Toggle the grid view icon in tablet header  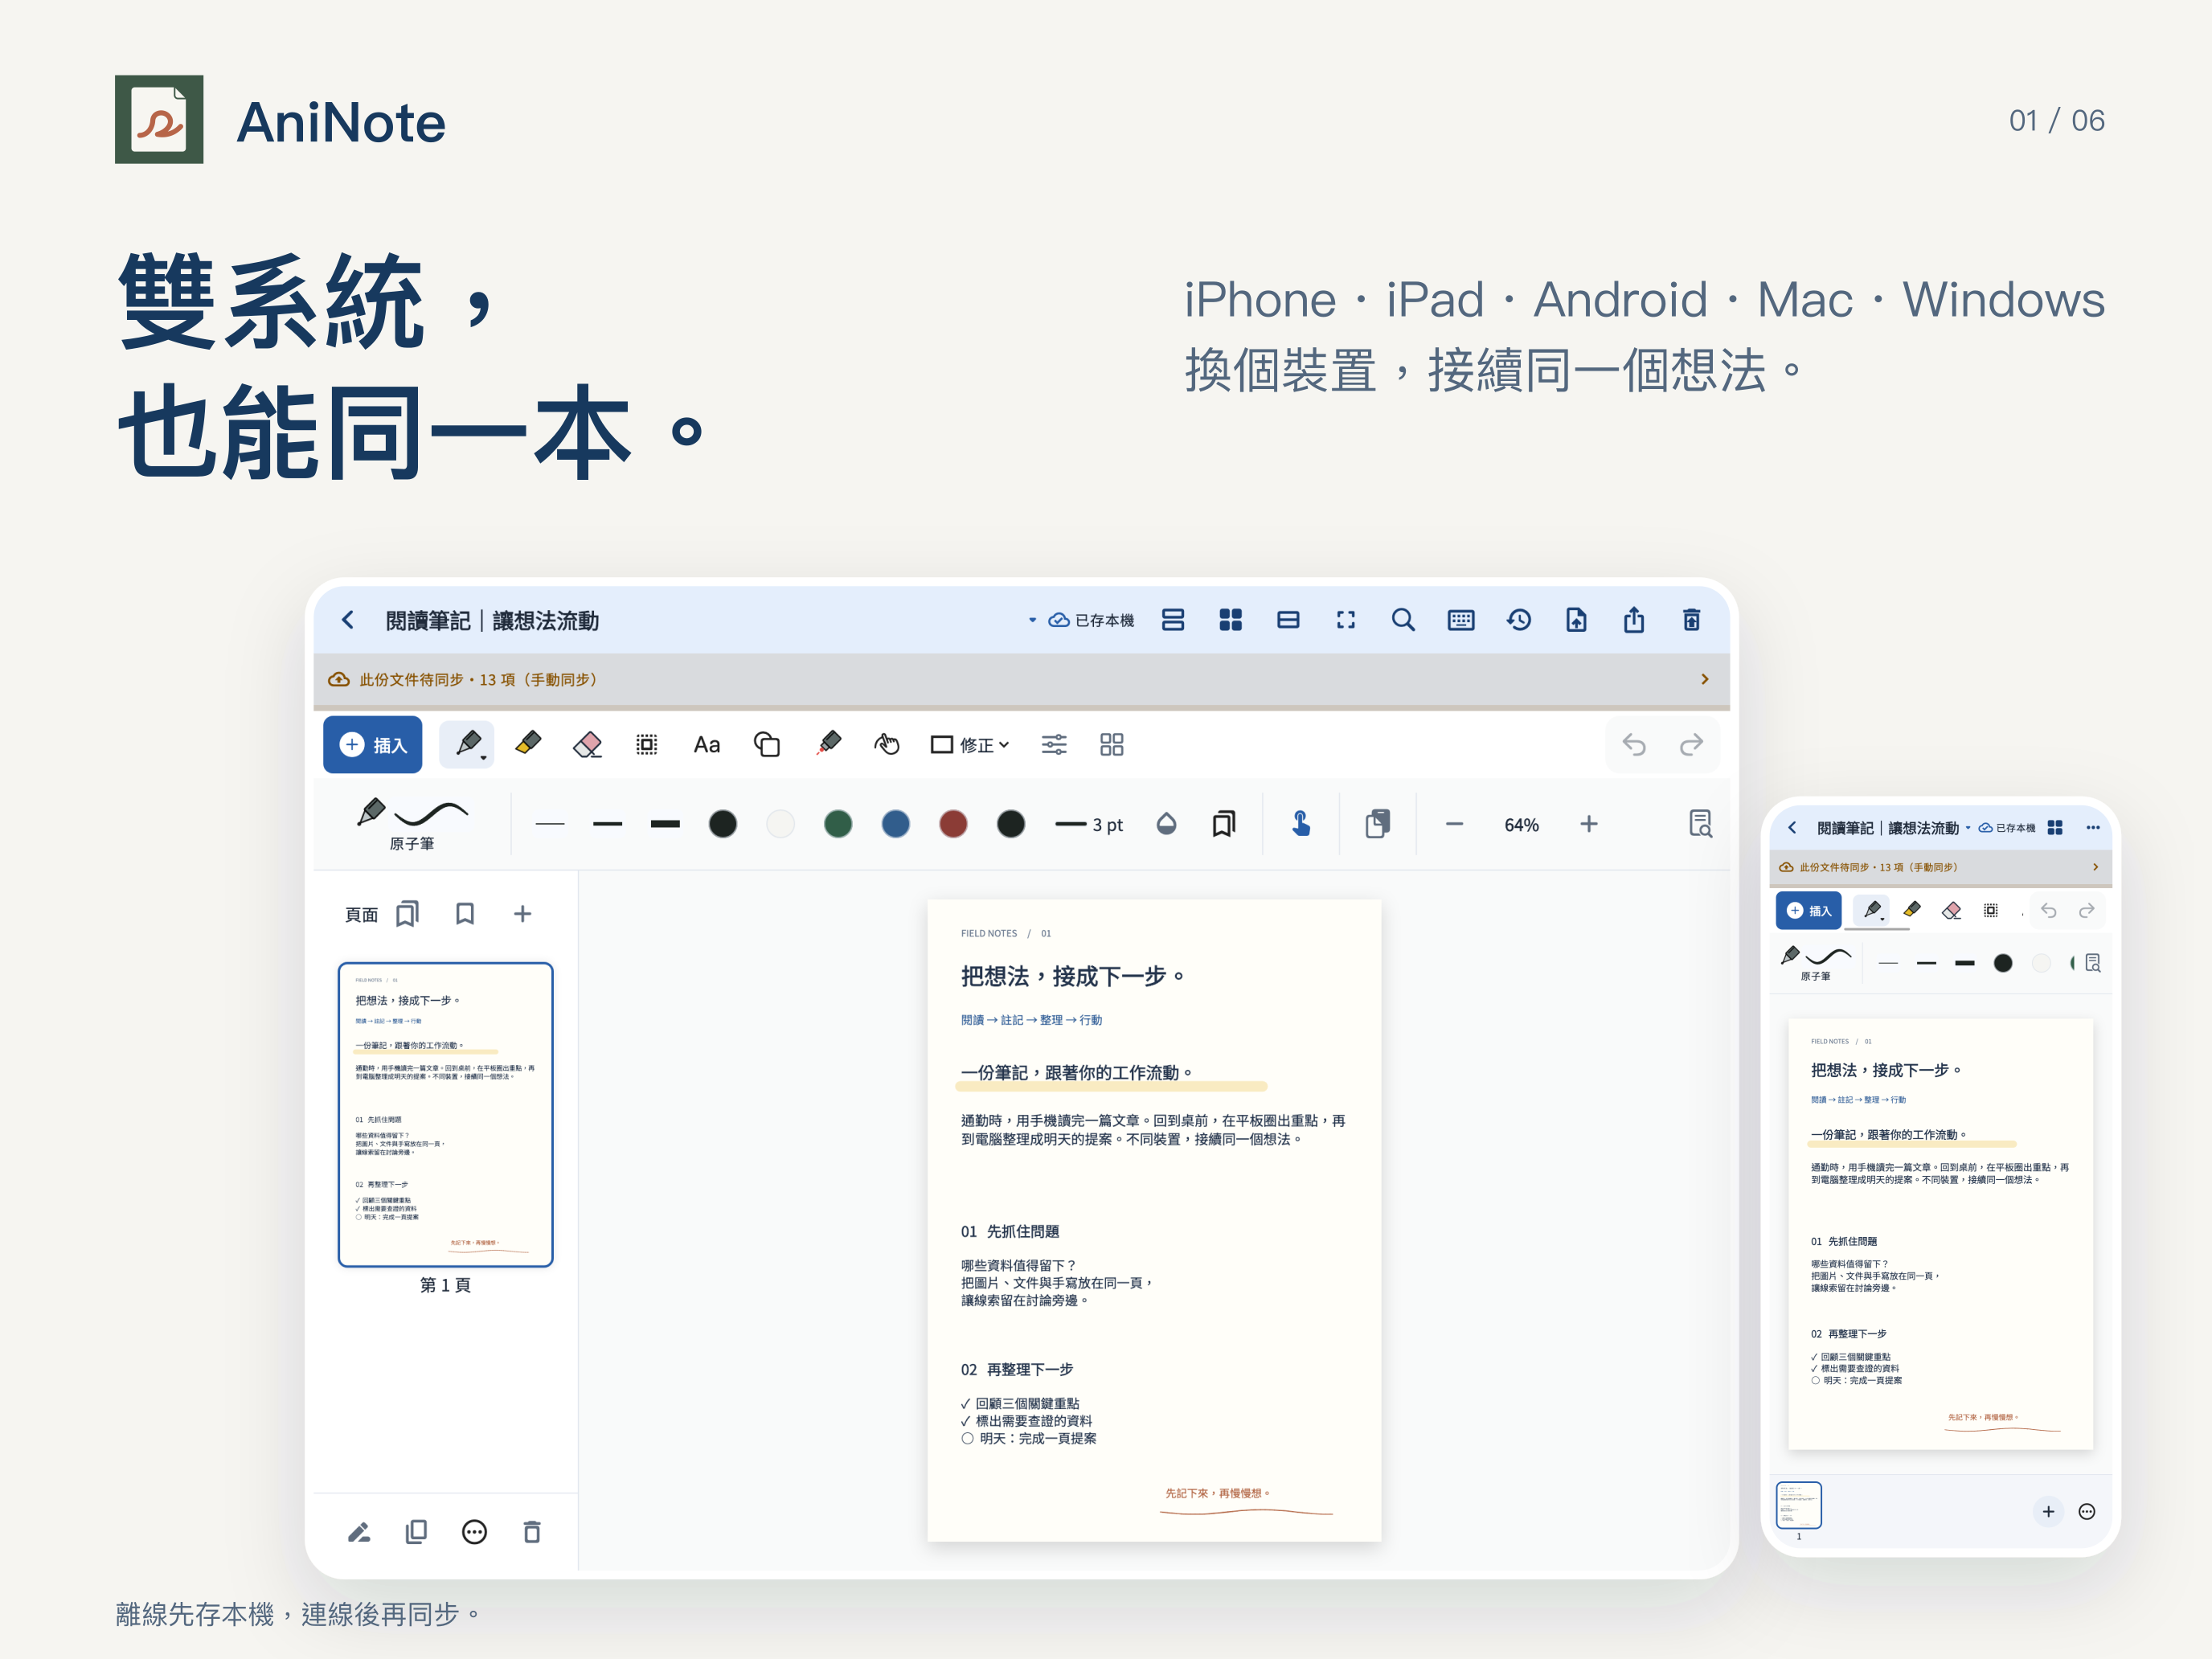[x=1231, y=620]
